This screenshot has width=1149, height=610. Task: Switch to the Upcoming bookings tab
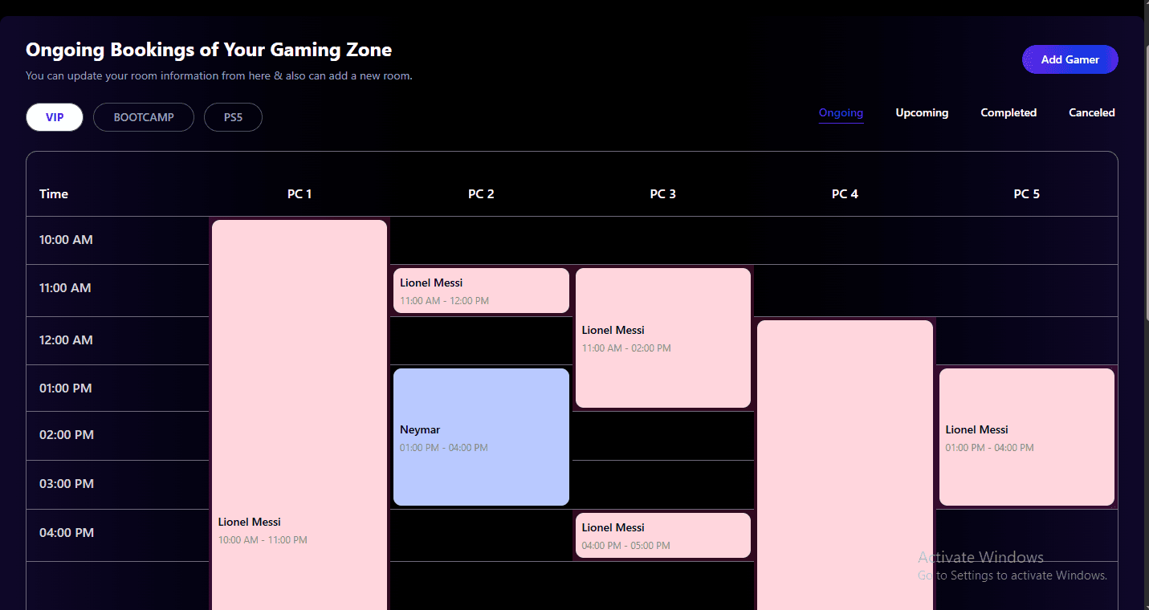[922, 112]
